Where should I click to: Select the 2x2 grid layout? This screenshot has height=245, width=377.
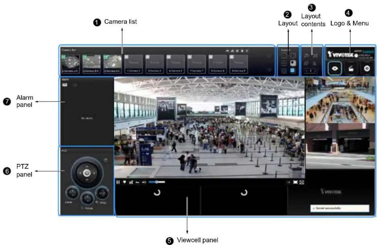[x=284, y=63]
